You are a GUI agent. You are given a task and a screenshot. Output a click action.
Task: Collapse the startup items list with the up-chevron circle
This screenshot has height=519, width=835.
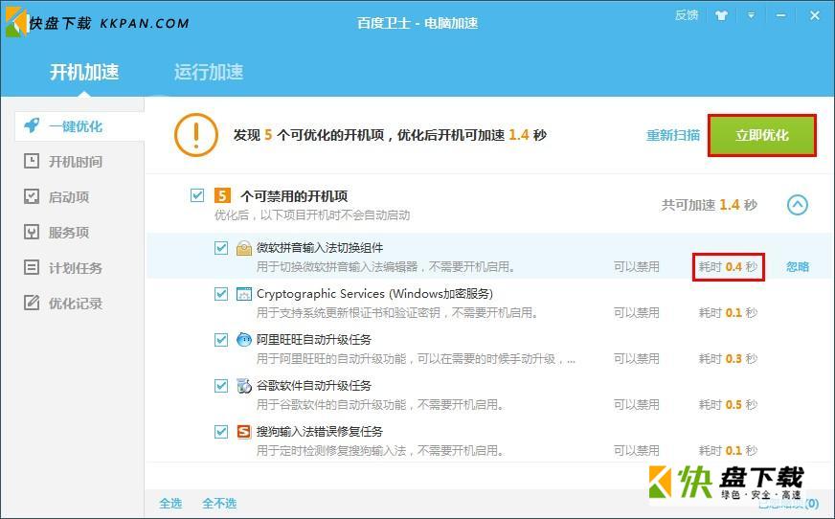click(x=798, y=205)
